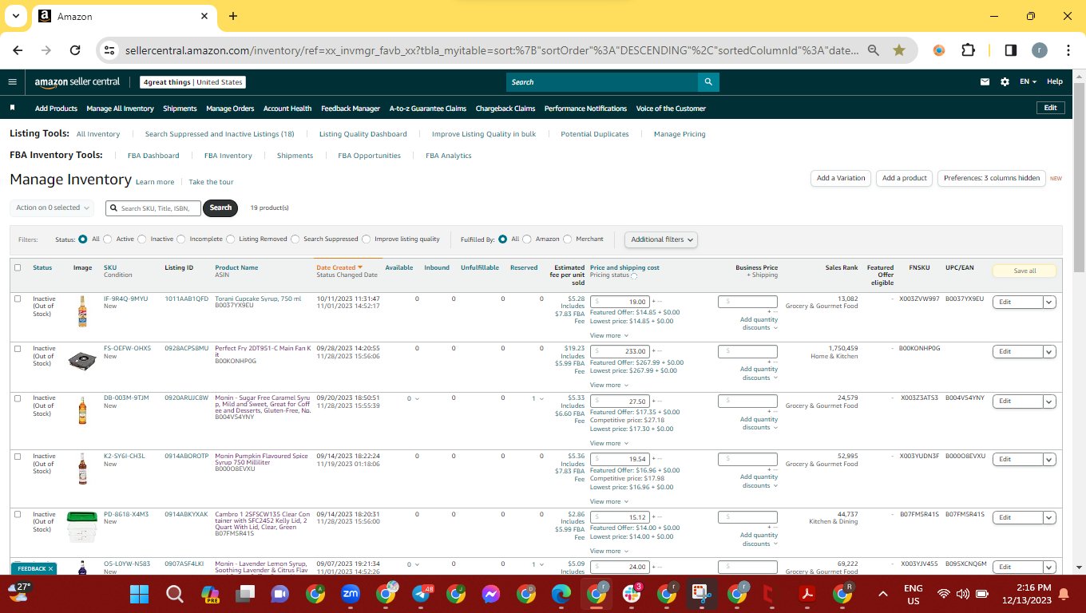Reload the page in Chrome

coord(75,50)
